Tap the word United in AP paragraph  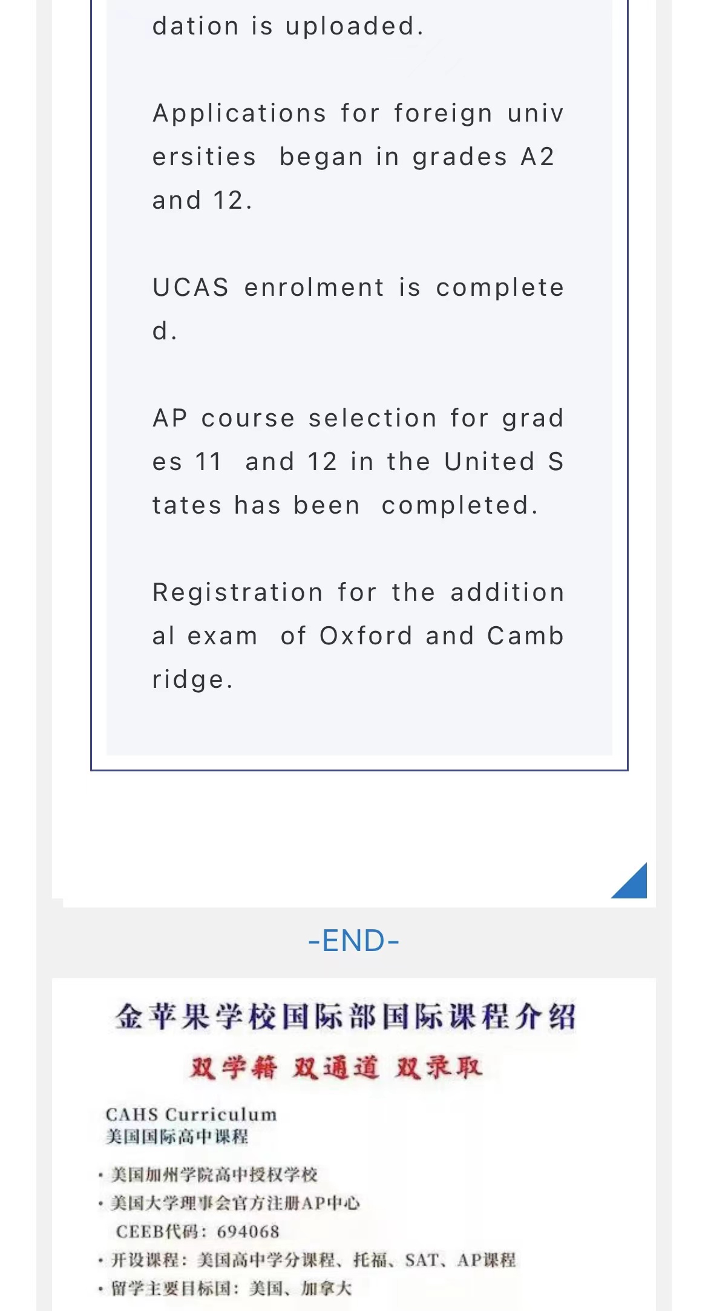(490, 462)
